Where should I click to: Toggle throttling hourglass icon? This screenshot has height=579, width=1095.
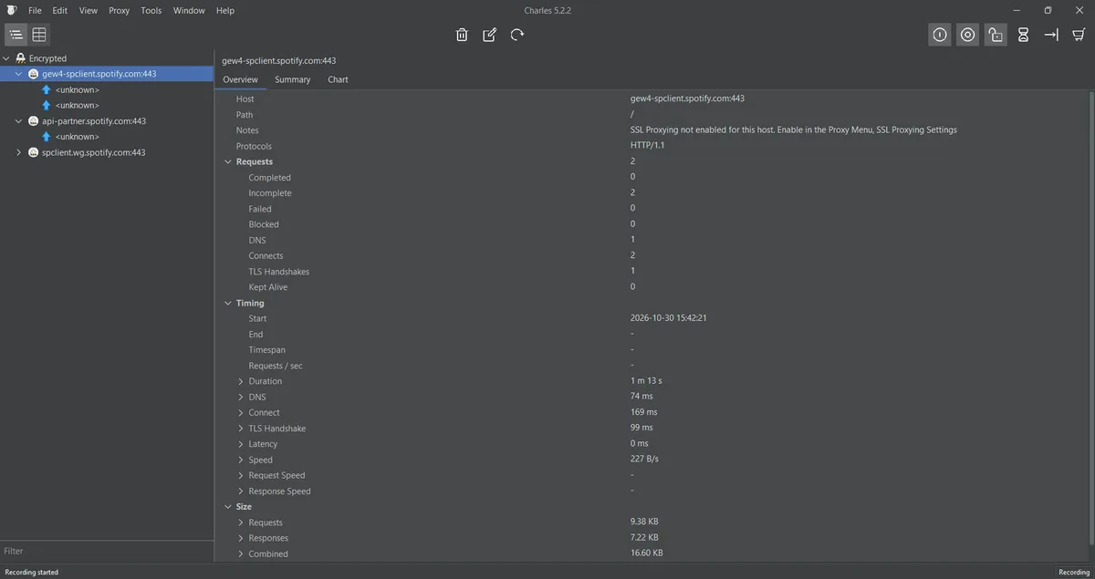(1024, 35)
